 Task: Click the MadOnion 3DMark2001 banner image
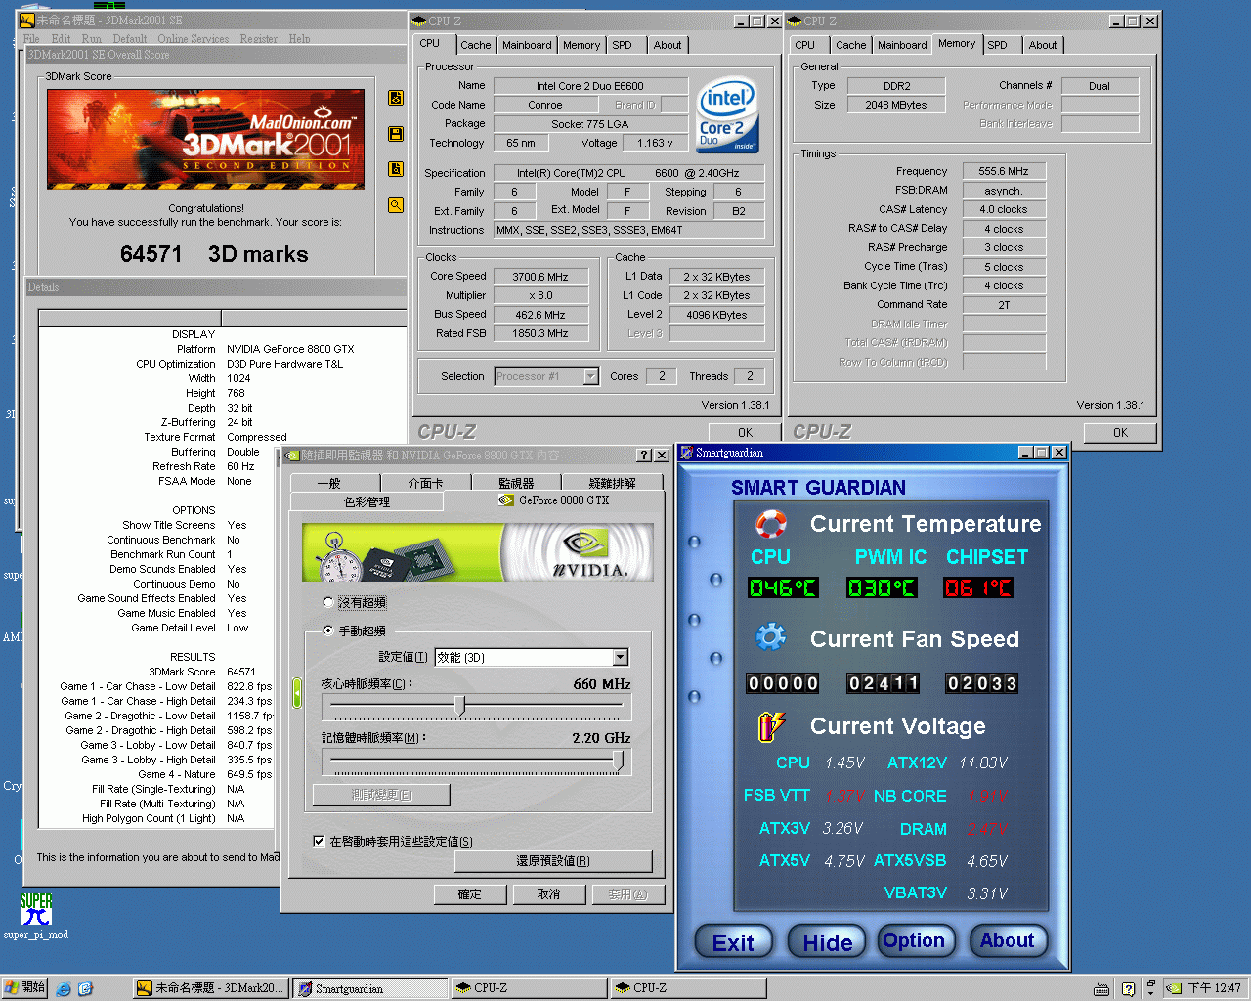click(x=205, y=139)
